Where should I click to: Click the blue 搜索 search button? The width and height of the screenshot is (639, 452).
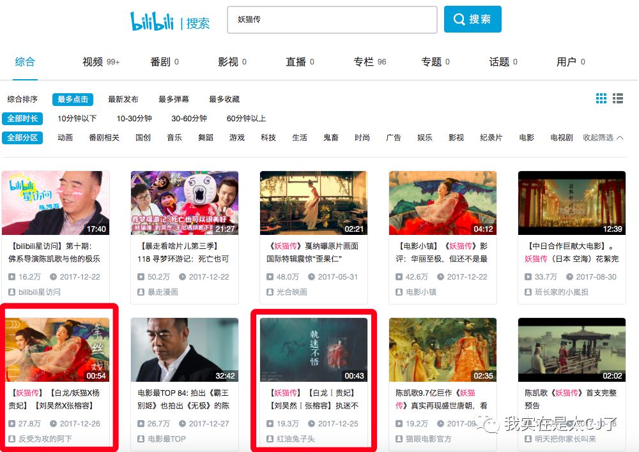click(x=472, y=19)
